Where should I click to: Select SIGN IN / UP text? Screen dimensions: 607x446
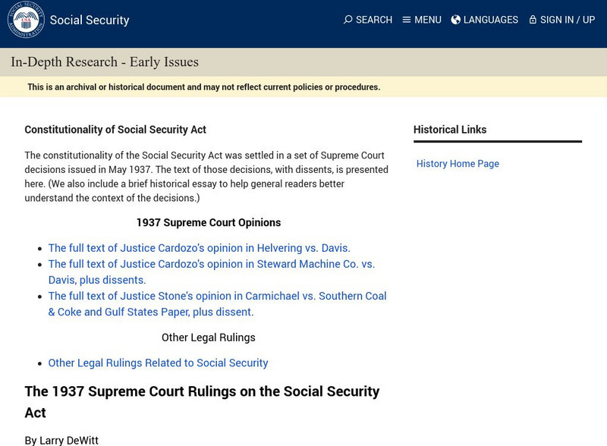[x=568, y=20]
